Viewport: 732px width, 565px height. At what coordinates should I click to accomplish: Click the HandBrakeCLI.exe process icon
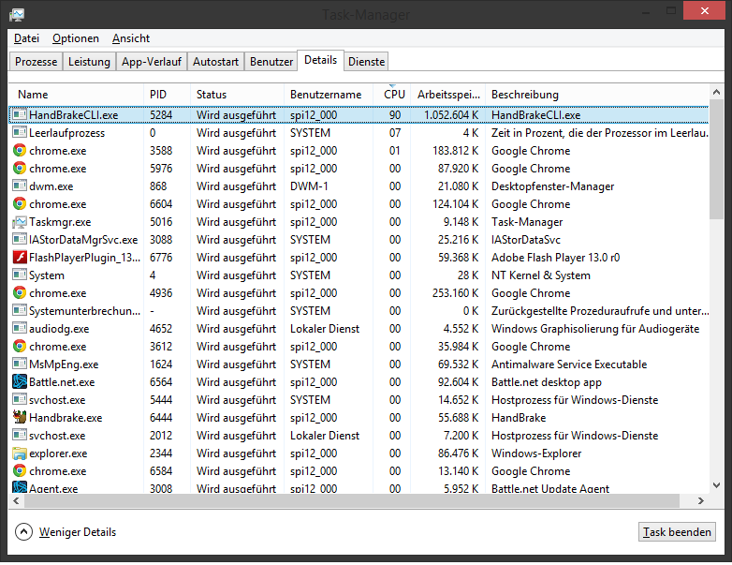(19, 114)
